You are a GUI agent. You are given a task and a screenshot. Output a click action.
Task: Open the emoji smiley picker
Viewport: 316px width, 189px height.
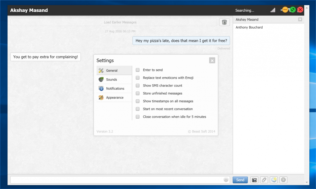[x=226, y=180]
